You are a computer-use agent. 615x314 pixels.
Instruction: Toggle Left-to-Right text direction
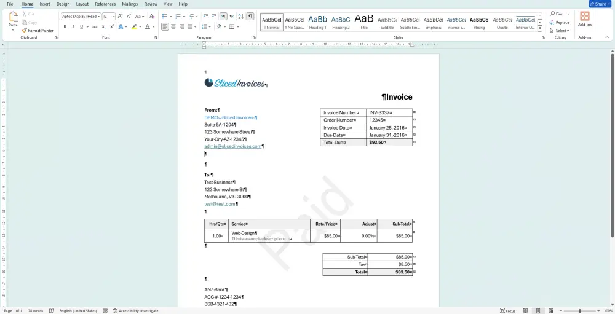pos(223,17)
